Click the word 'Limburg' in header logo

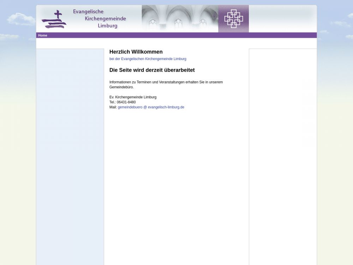[107, 26]
